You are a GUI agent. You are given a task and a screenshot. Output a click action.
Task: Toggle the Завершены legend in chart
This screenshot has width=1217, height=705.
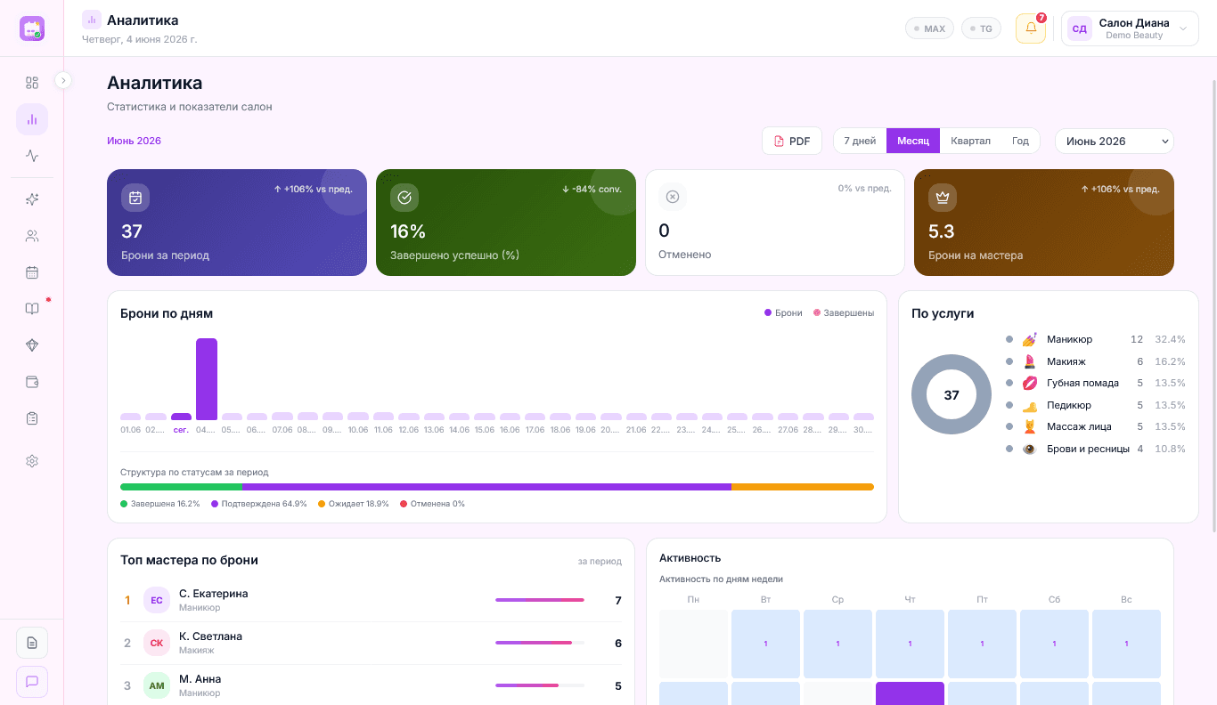tap(844, 313)
